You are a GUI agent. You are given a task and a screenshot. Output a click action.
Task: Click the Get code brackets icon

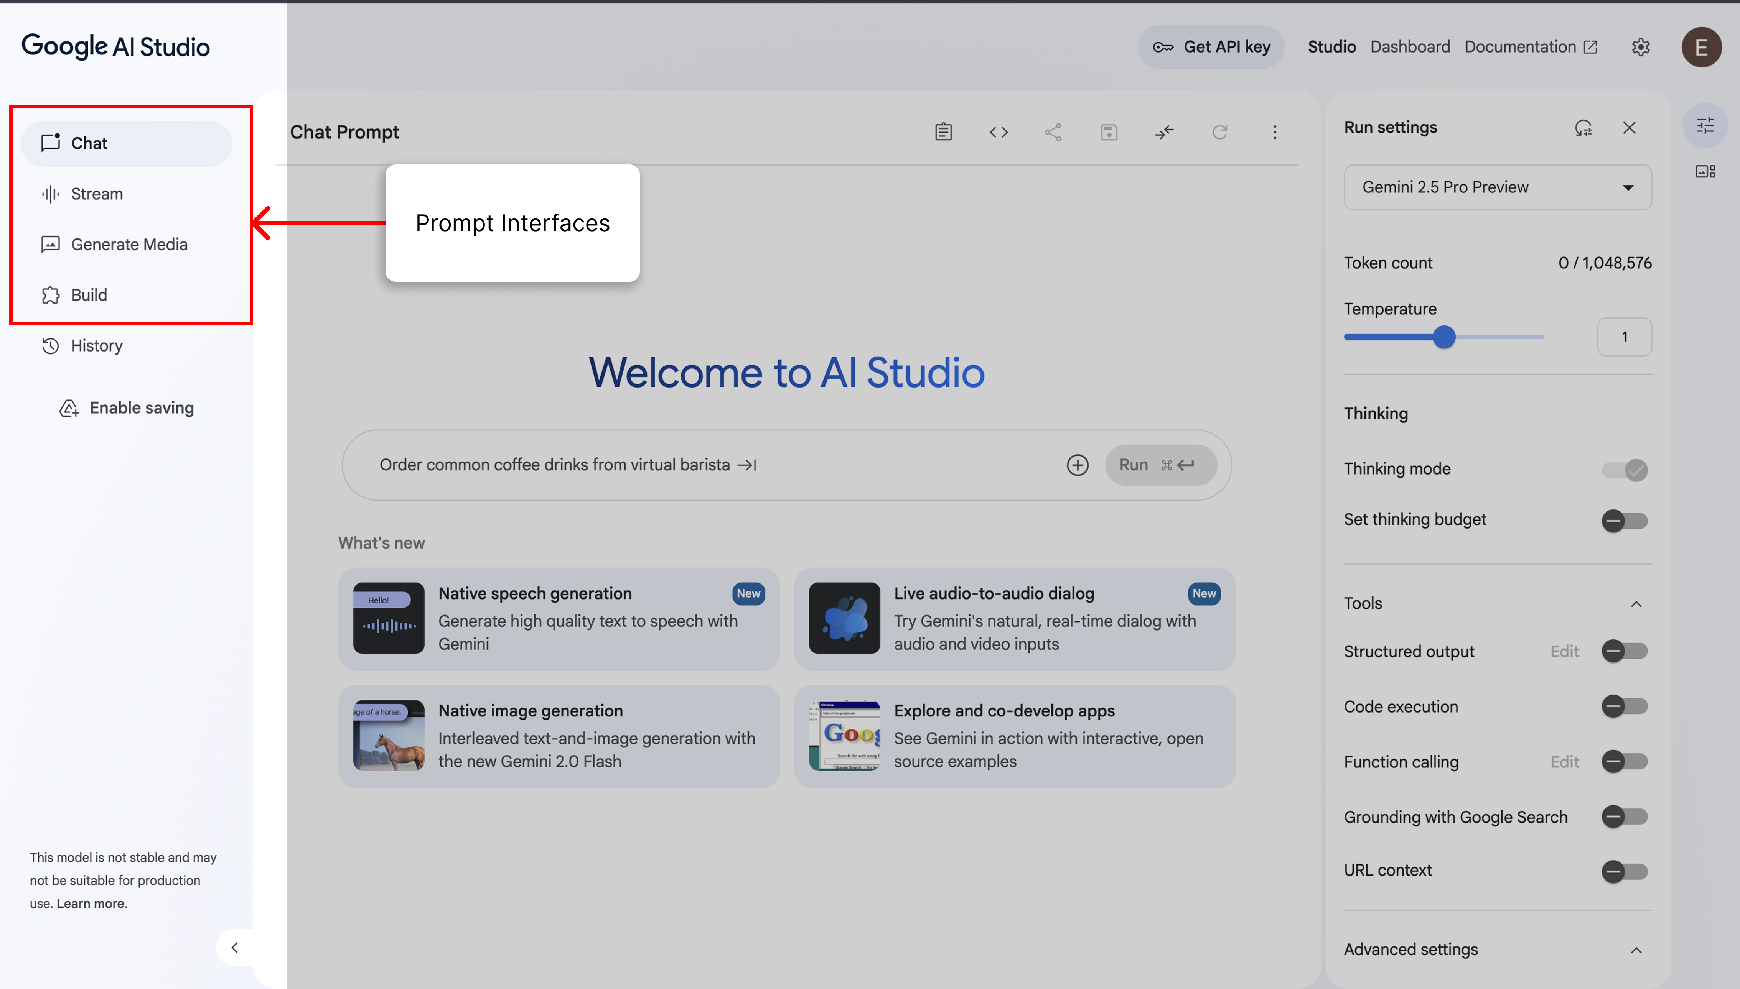tap(999, 132)
